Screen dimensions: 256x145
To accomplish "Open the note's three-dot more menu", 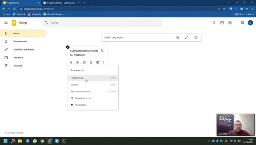I will point(104,62).
